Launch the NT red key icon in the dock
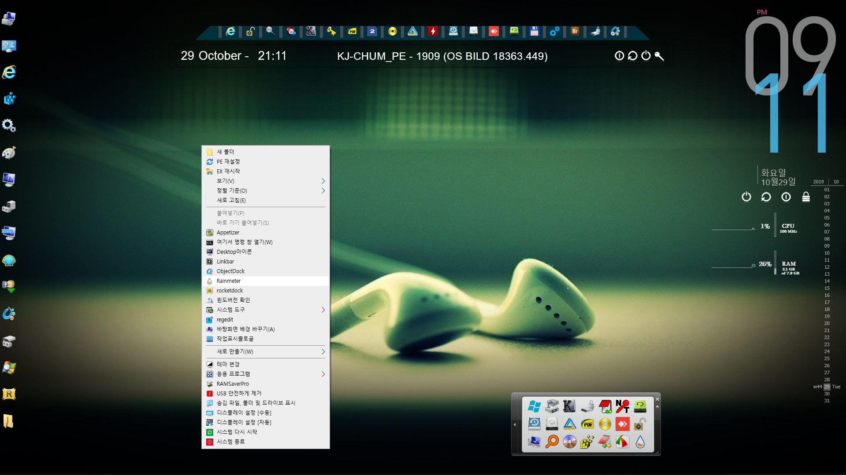Viewport: 846px width, 475px height. coord(623,407)
